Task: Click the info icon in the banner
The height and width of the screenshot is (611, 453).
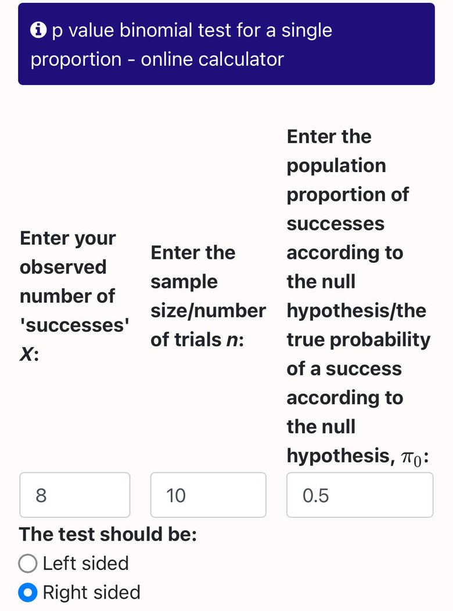Action: tap(38, 30)
